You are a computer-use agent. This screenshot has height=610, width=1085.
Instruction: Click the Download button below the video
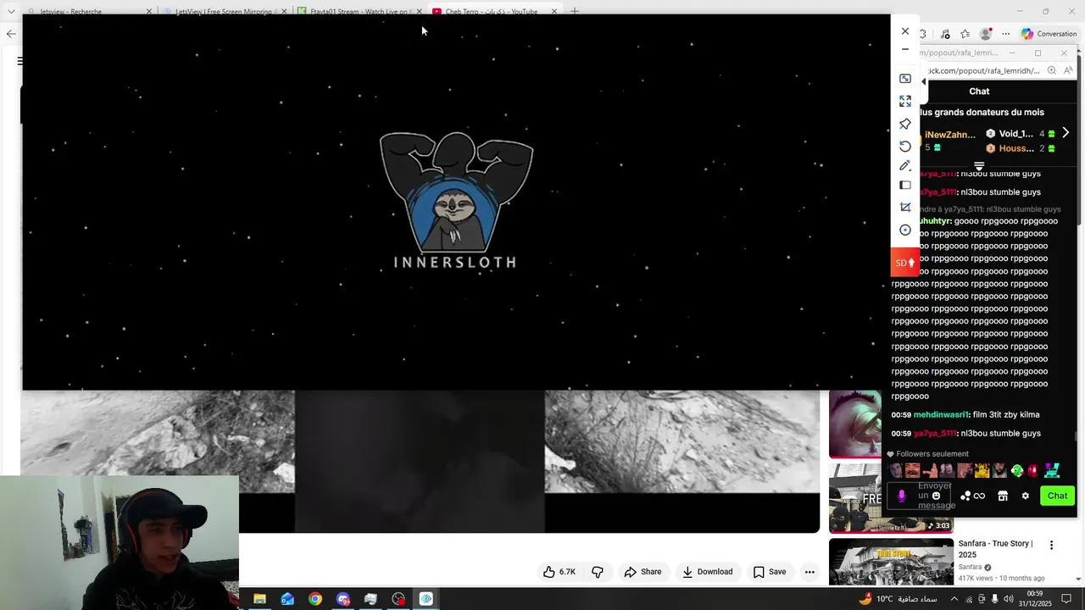click(708, 572)
